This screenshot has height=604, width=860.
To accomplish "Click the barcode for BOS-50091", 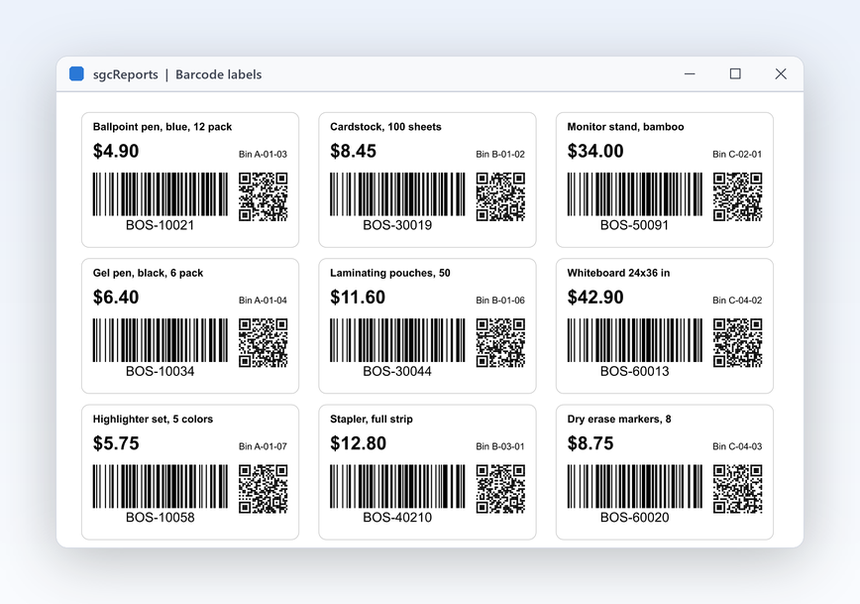I will point(634,194).
